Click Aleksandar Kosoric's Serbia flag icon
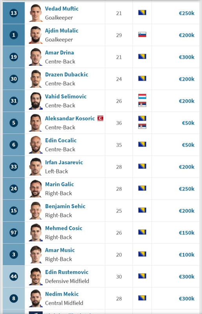The height and width of the screenshot is (314, 202). pyautogui.click(x=142, y=126)
